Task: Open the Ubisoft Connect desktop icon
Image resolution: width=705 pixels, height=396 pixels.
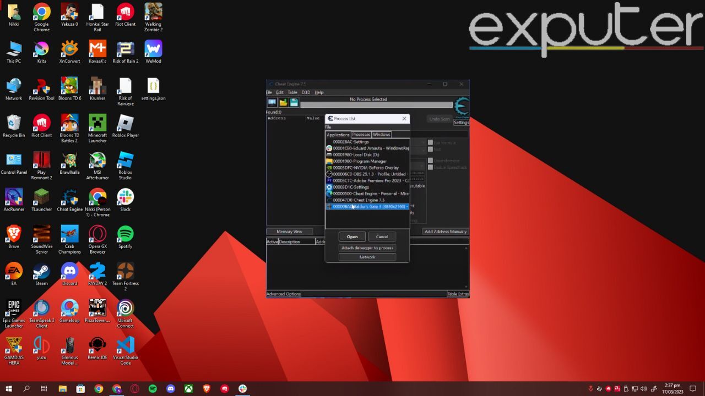Action: click(125, 314)
